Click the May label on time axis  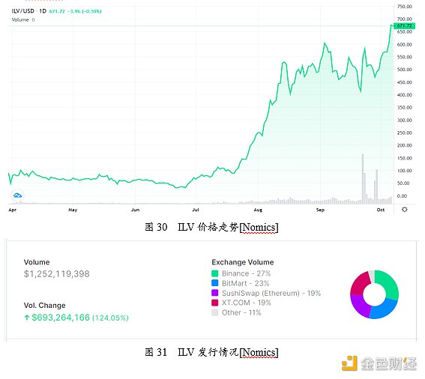pyautogui.click(x=73, y=210)
